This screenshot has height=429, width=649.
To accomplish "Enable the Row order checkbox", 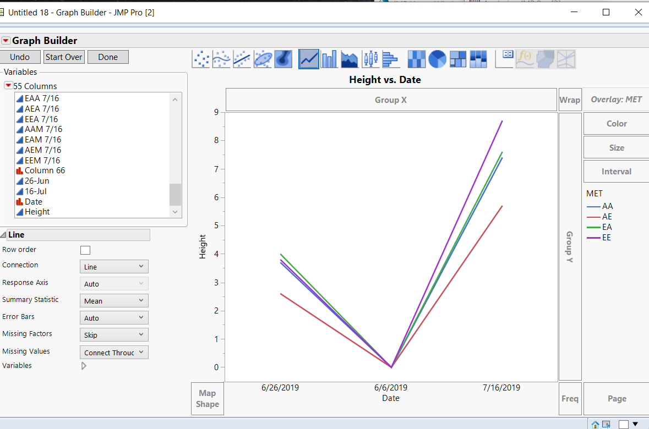I will point(85,250).
